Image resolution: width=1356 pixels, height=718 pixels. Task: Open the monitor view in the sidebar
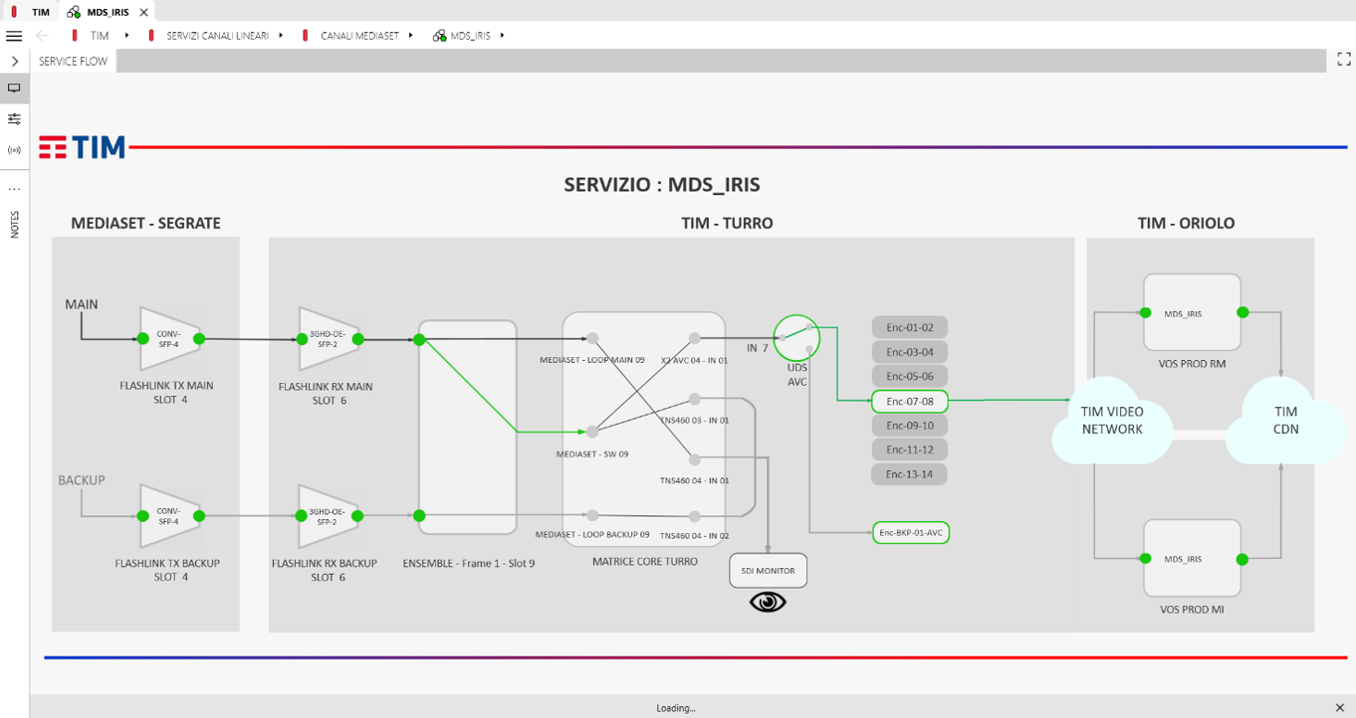(14, 89)
